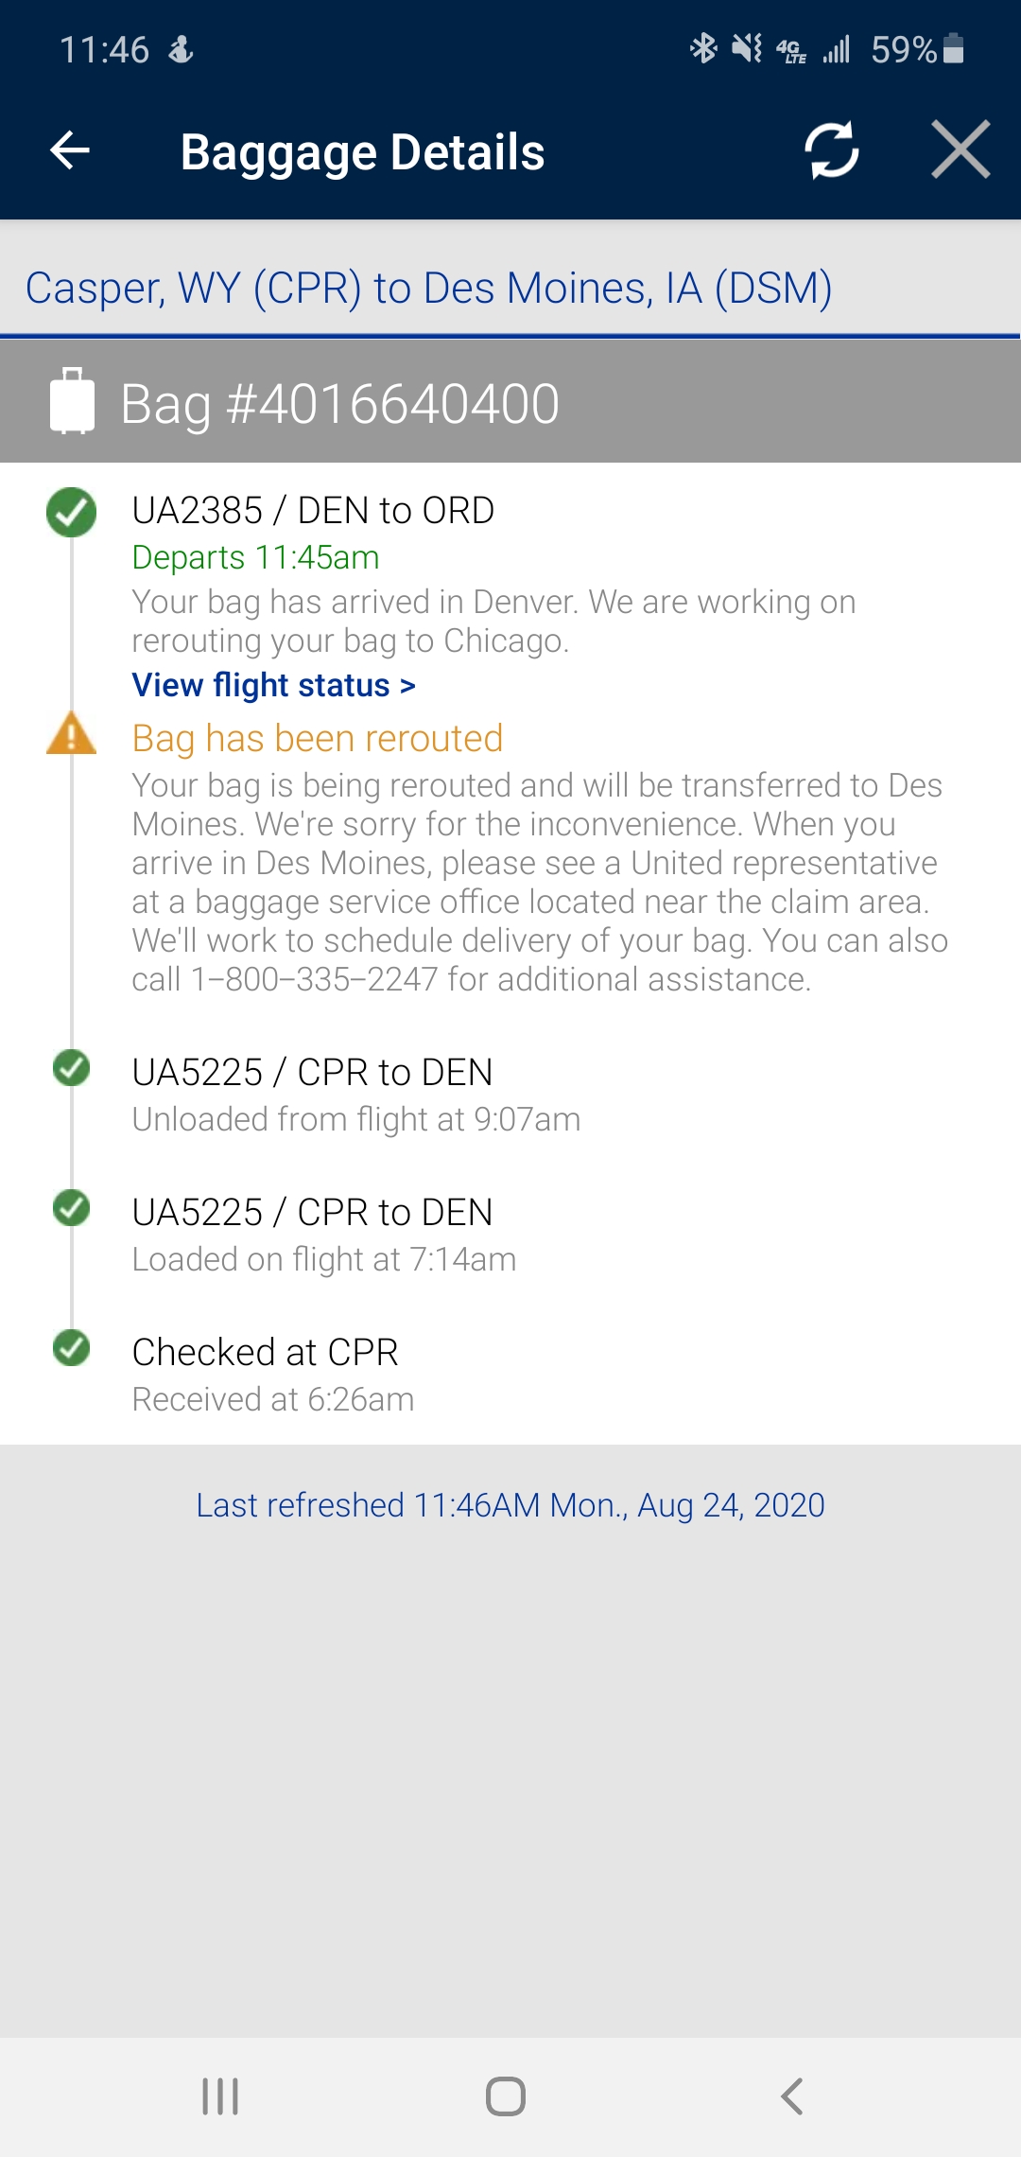Tap the Last refreshed timestamp text
This screenshot has width=1021, height=2157.
510,1504
